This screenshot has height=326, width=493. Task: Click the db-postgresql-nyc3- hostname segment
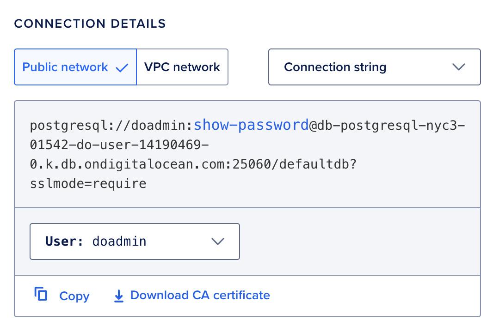390,125
